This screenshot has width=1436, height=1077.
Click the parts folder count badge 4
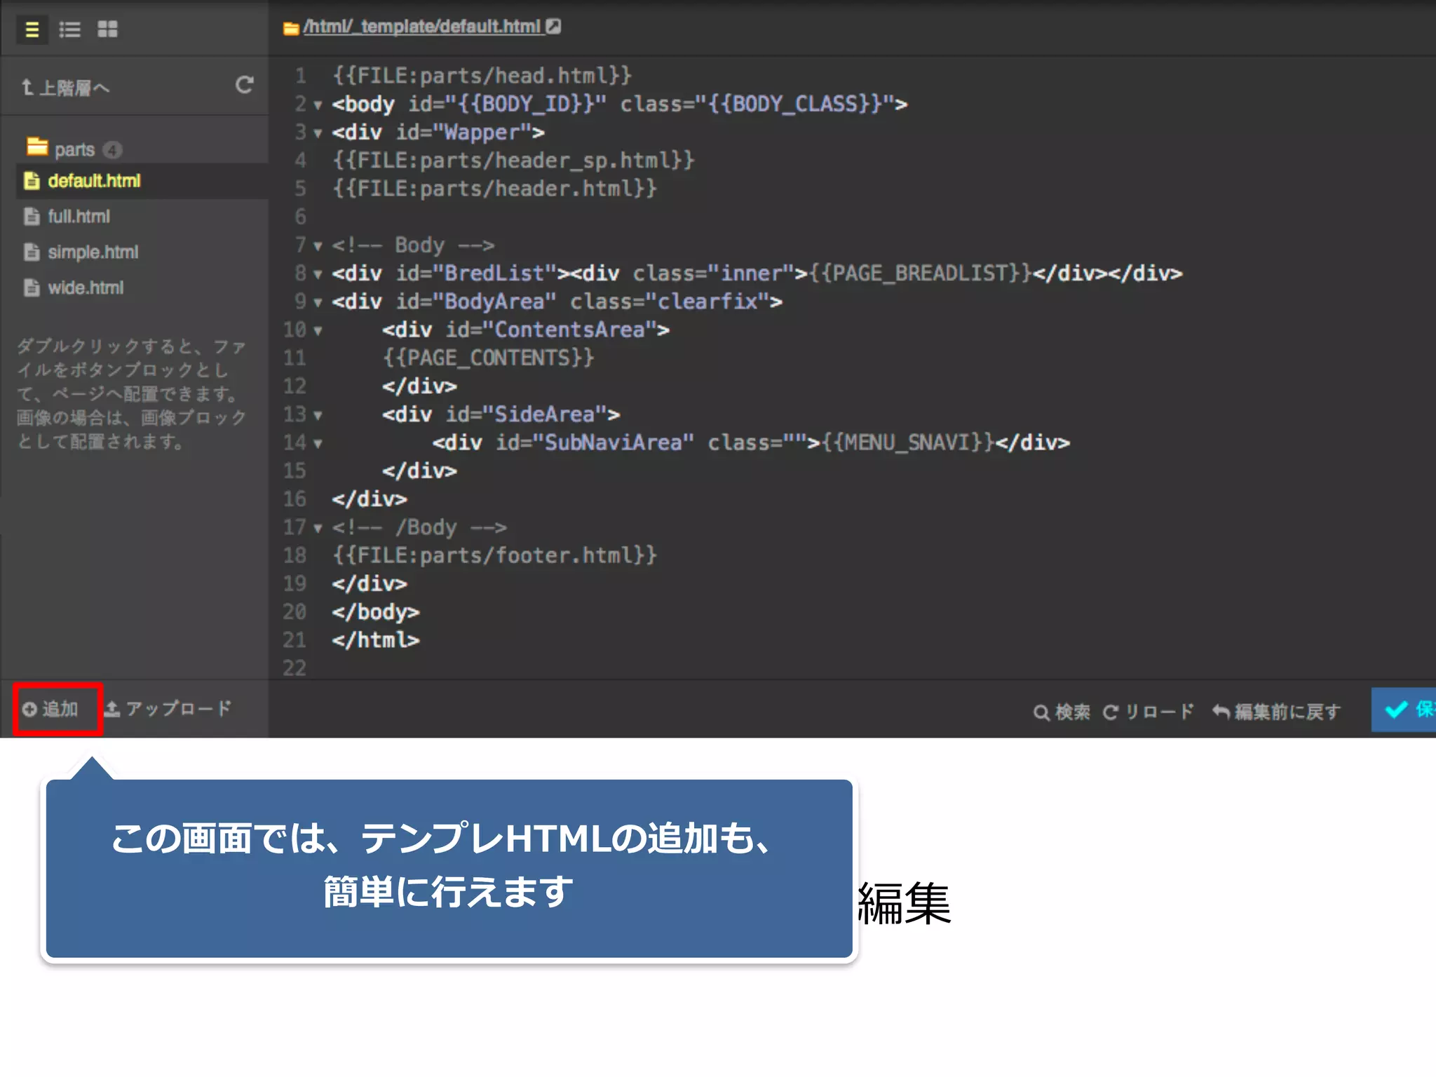112,150
